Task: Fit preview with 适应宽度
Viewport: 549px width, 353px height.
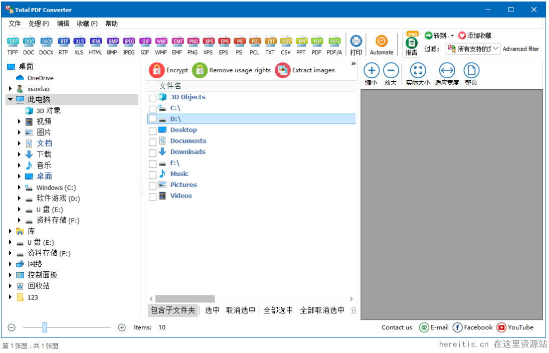Action: coord(447,74)
